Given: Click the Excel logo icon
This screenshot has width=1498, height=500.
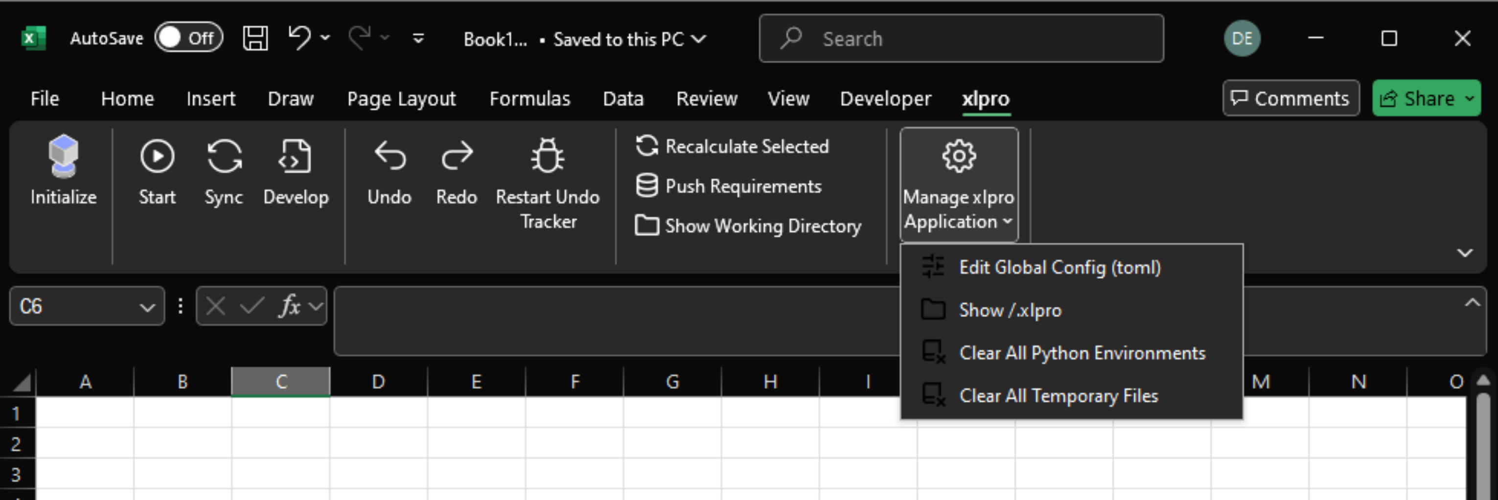Looking at the screenshot, I should click(x=33, y=38).
